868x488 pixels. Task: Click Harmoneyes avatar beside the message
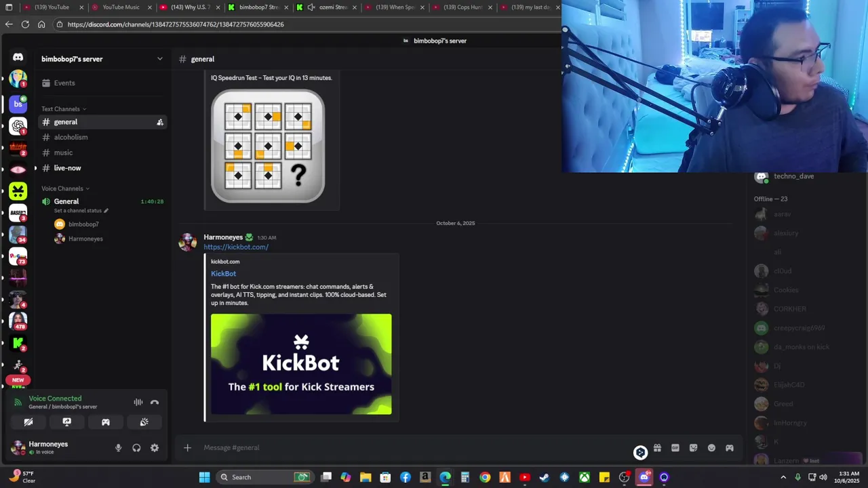click(x=188, y=242)
